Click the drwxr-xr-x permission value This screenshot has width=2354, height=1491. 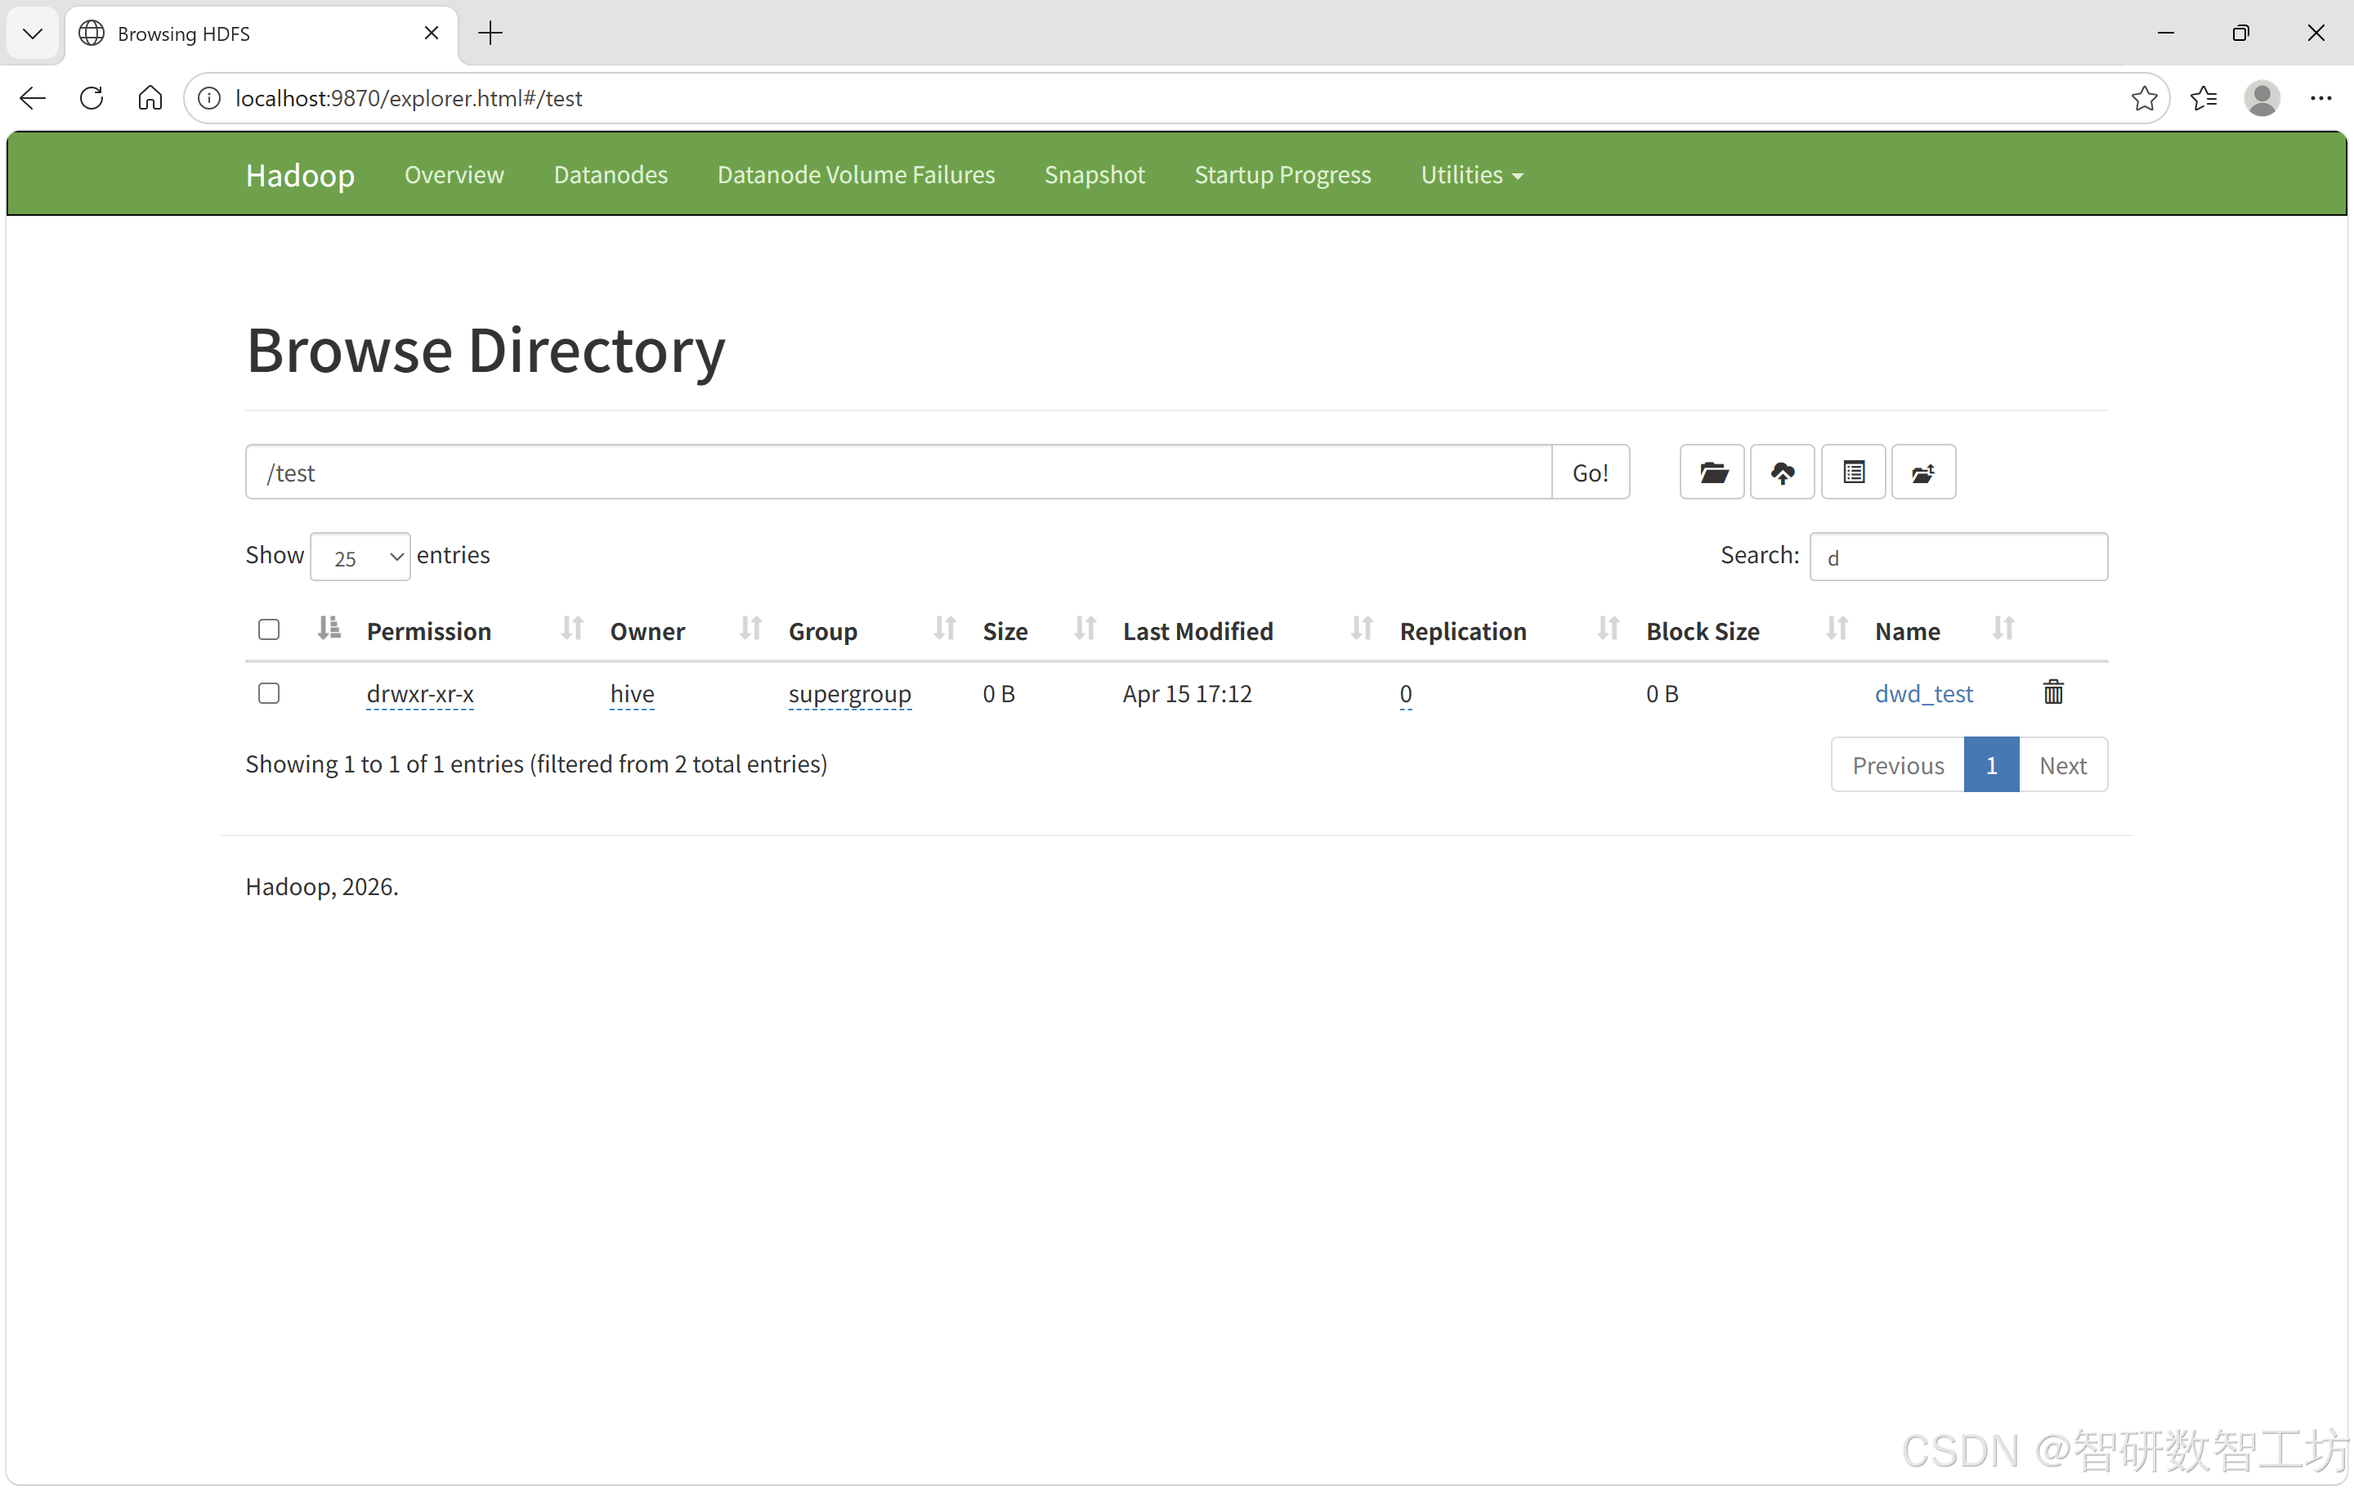[x=420, y=693]
